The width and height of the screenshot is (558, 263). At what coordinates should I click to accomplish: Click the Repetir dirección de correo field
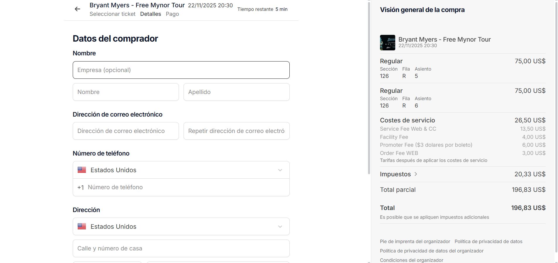click(x=236, y=131)
